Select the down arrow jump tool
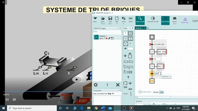This screenshot has height=111, width=198. [130, 83]
